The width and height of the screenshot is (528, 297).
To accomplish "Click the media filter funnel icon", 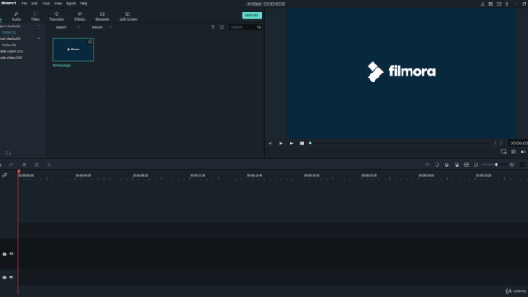I will click(x=213, y=27).
